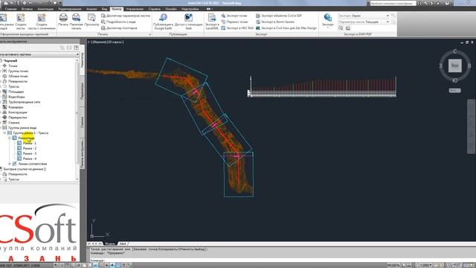This screenshot has height=268, width=476.
Task: Select Группы точек in the tree
Action: click(x=18, y=71)
